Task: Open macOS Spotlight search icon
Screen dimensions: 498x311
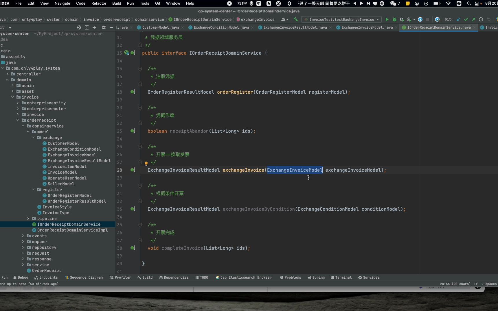Action: click(469, 3)
